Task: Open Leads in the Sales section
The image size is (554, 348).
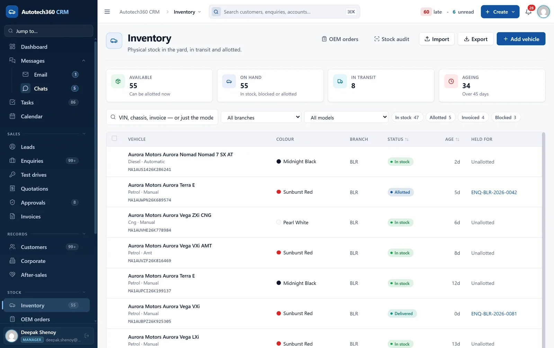Action: click(47, 147)
